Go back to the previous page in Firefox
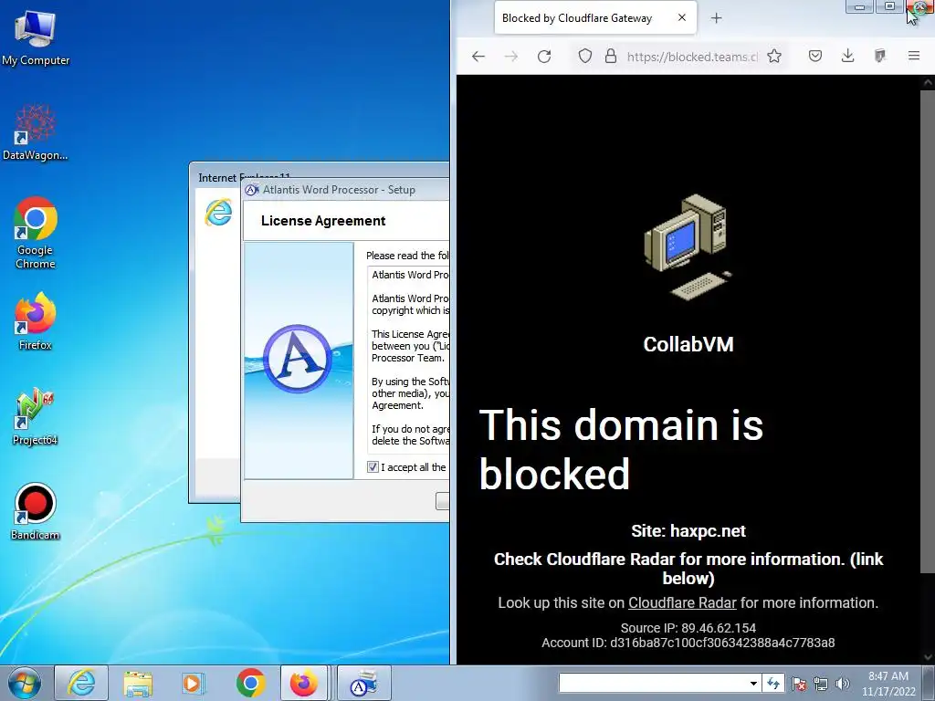Image resolution: width=935 pixels, height=701 pixels. (478, 56)
